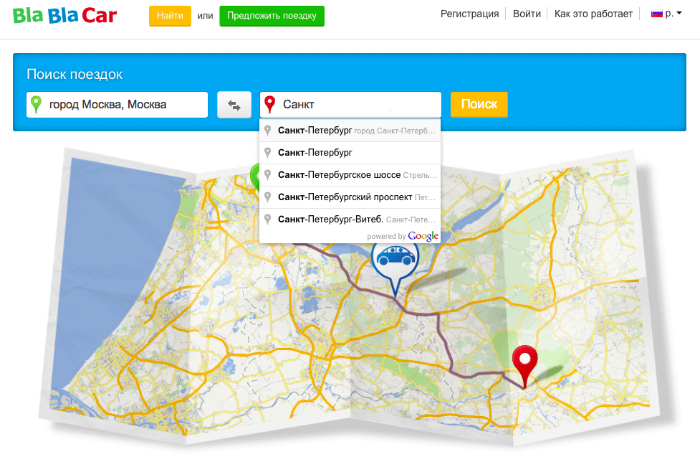Select first suggestion Санкт-Петербург город
Screen dimensions: 700x457
click(x=350, y=131)
